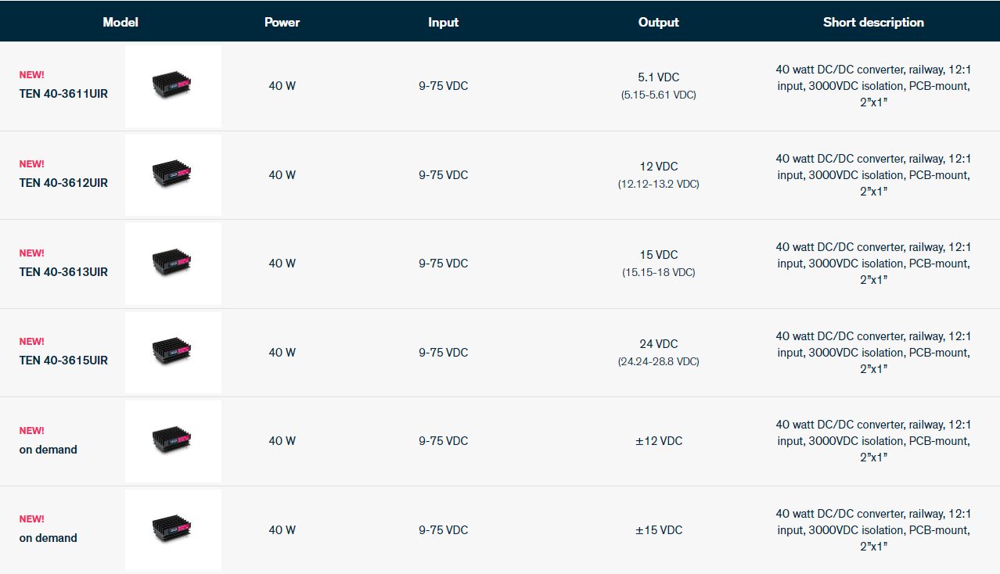Open the TEN 40-3612UIR model link
1000x574 pixels.
coord(63,183)
